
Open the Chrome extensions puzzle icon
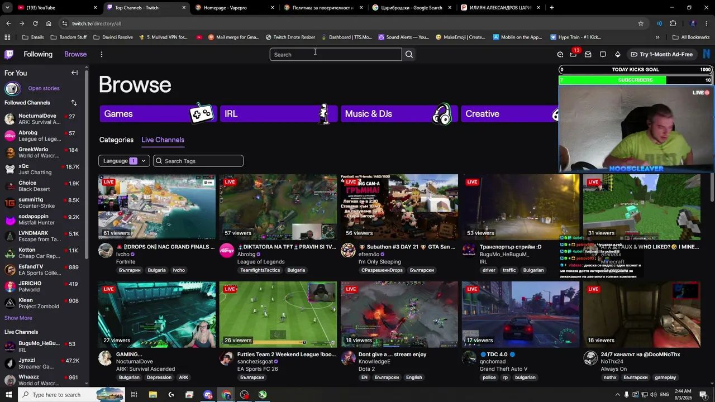pyautogui.click(x=673, y=23)
